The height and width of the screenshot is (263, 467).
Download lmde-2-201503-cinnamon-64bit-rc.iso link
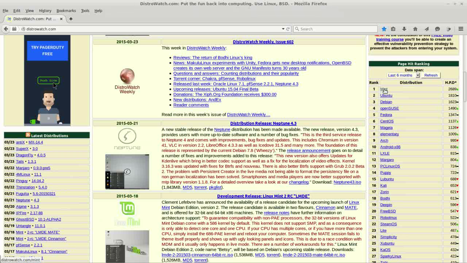pyautogui.click(x=197, y=255)
